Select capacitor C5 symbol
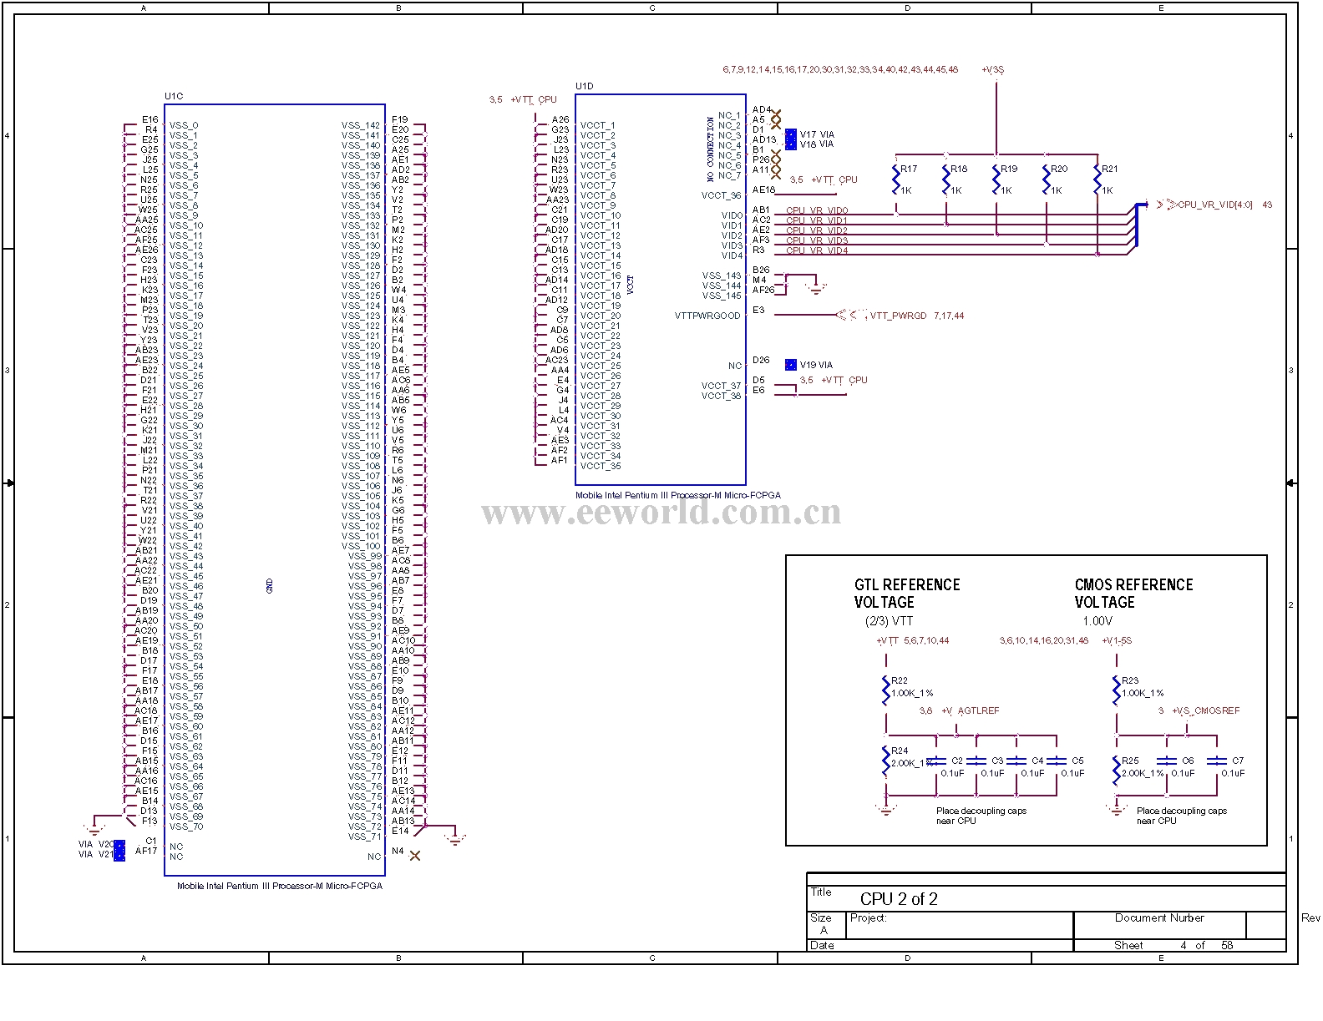Image resolution: width=1323 pixels, height=1021 pixels. click(1057, 761)
